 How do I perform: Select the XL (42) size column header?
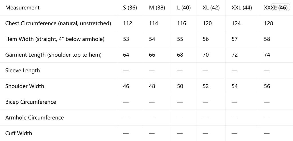click(x=211, y=8)
